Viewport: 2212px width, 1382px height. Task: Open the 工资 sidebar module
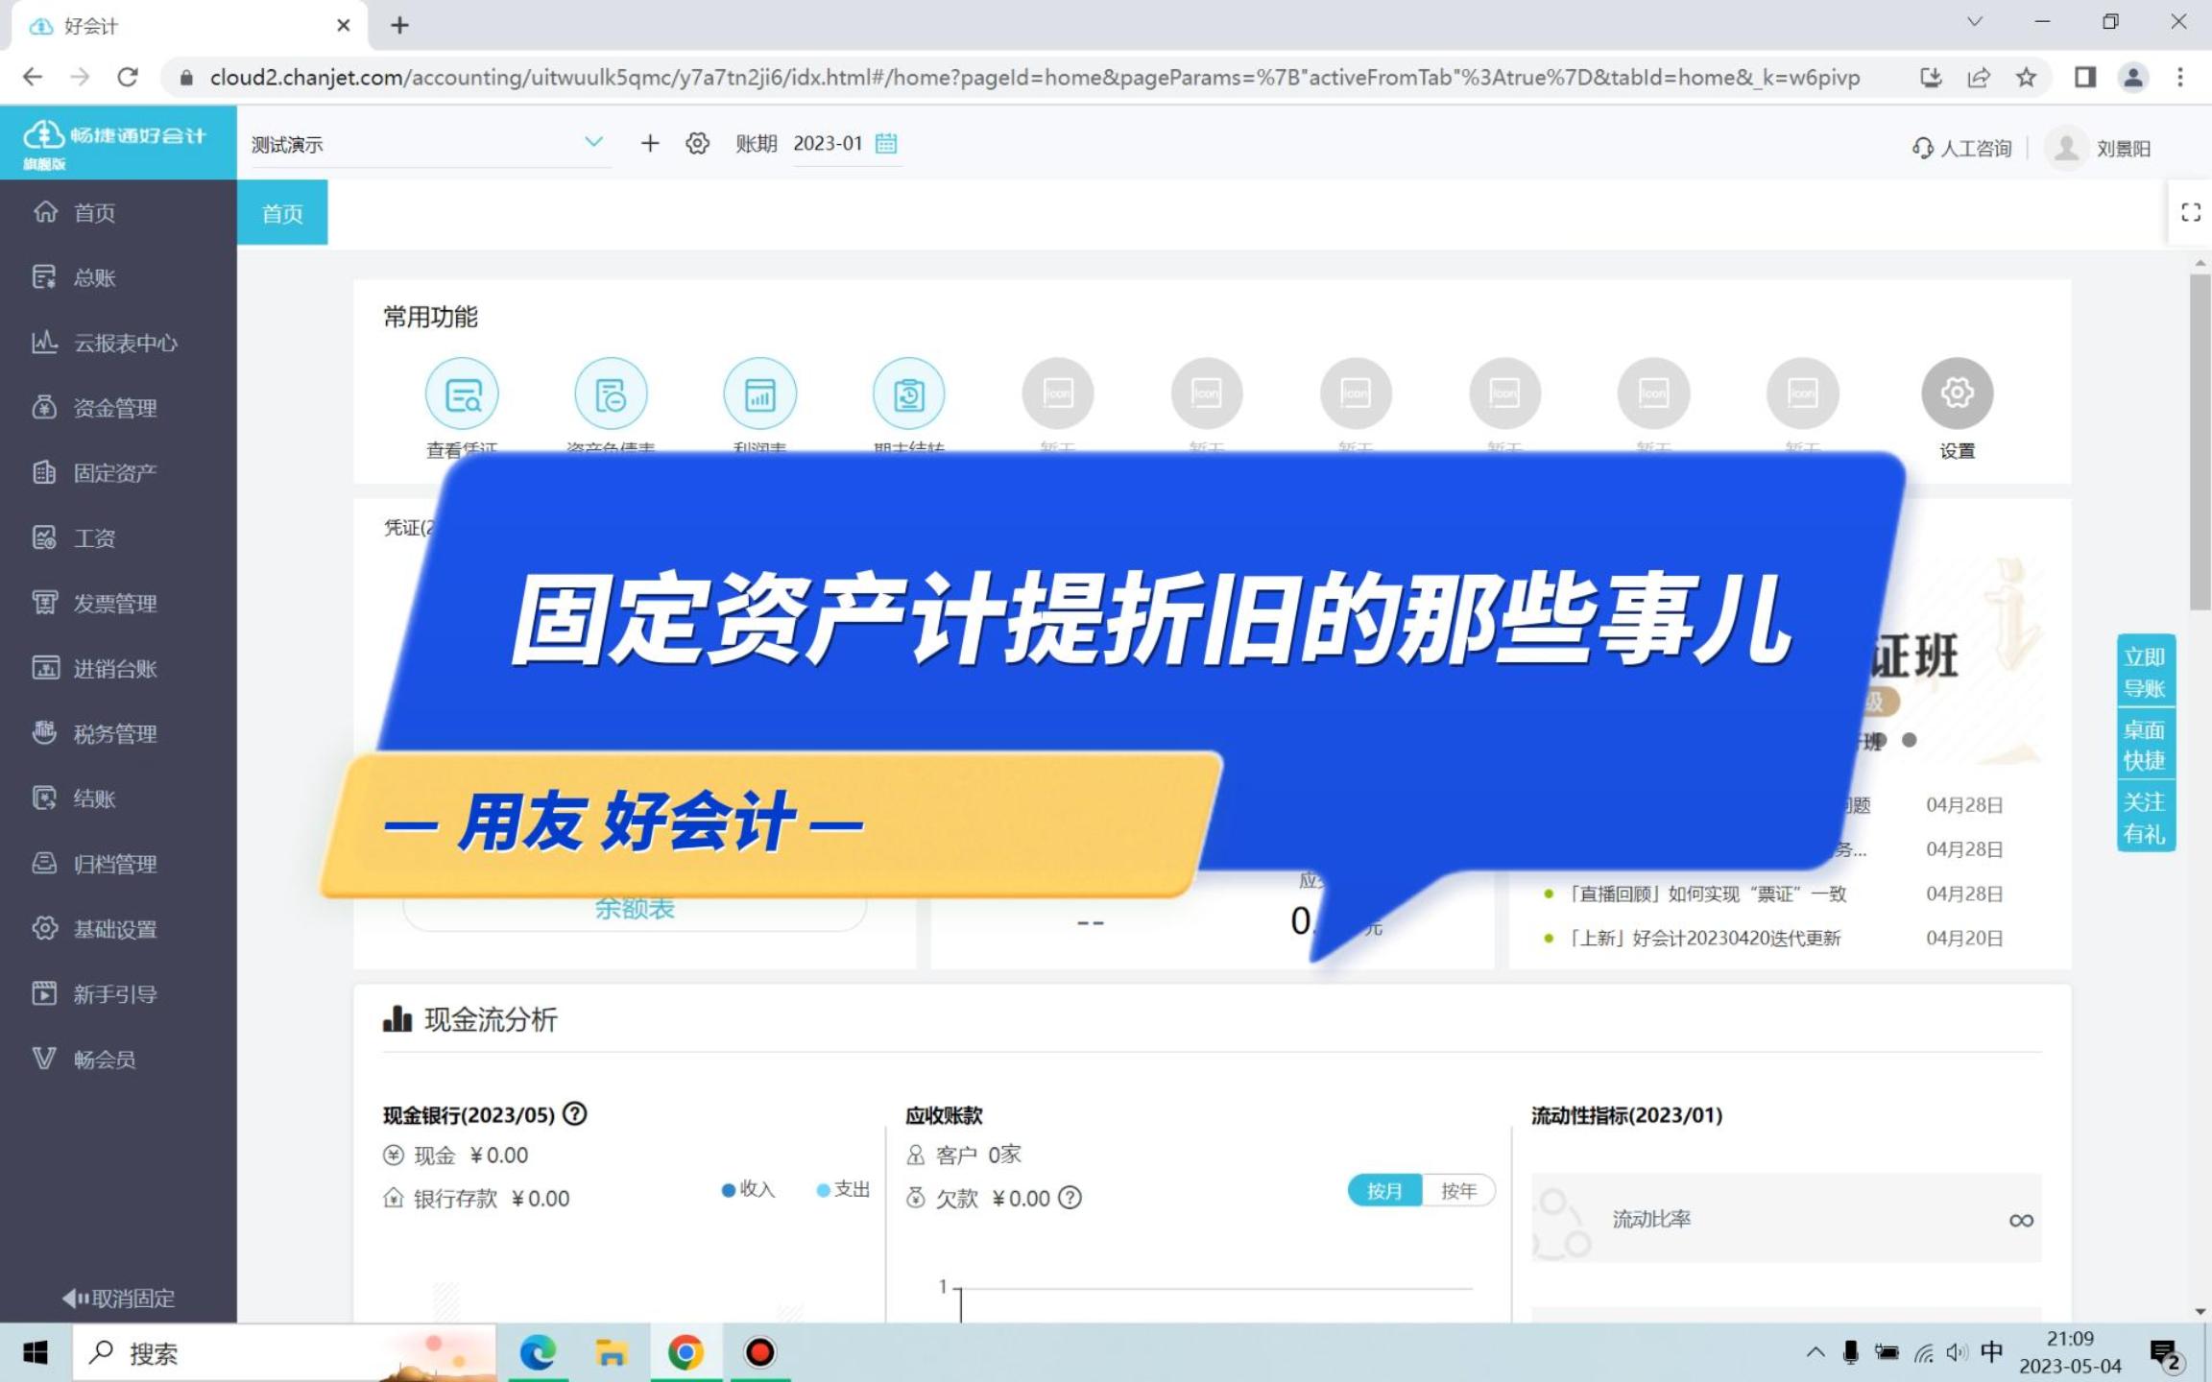118,538
